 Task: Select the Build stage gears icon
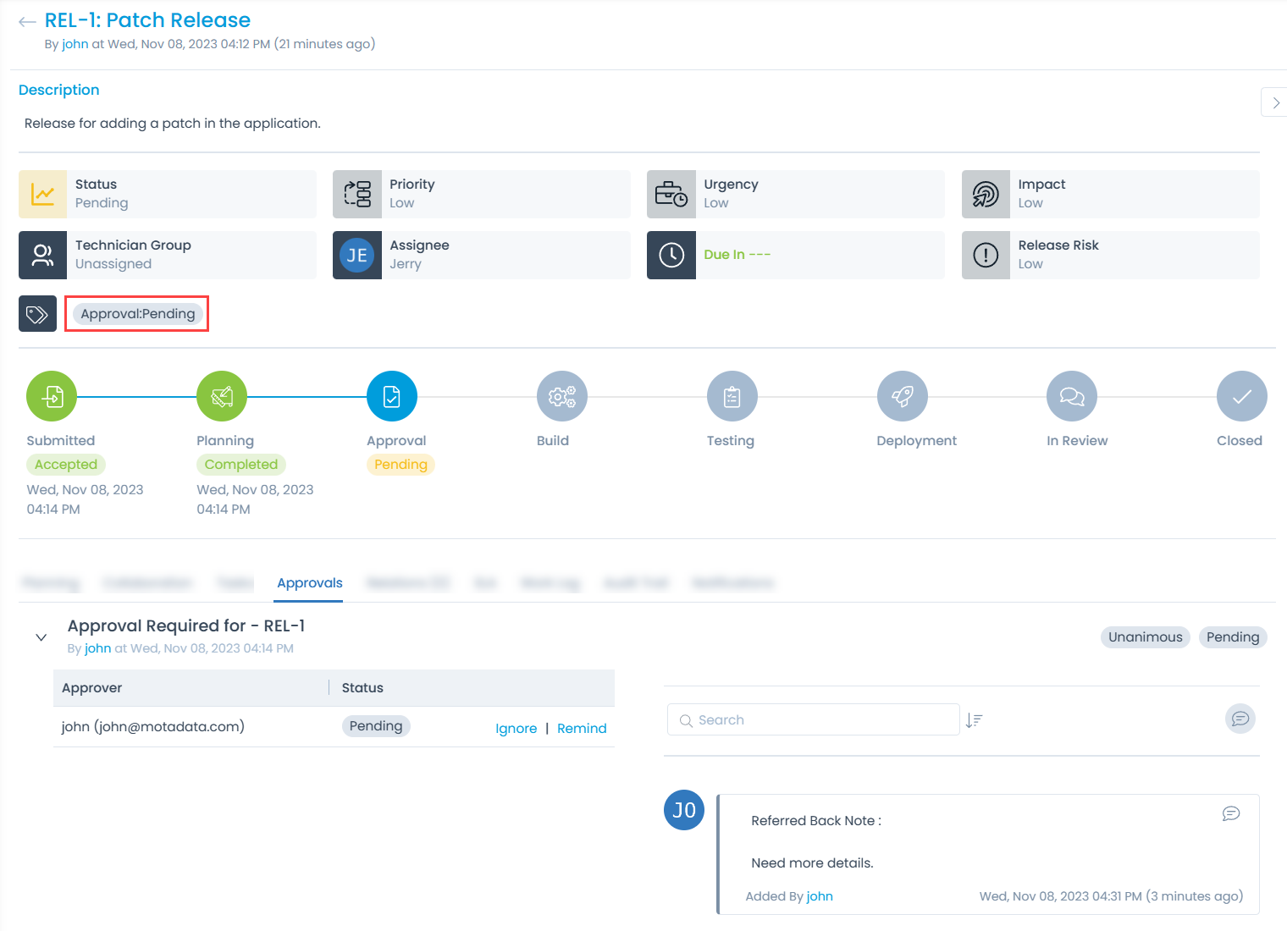tap(562, 396)
